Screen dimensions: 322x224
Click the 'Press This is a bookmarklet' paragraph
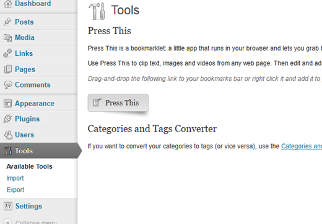click(205, 48)
